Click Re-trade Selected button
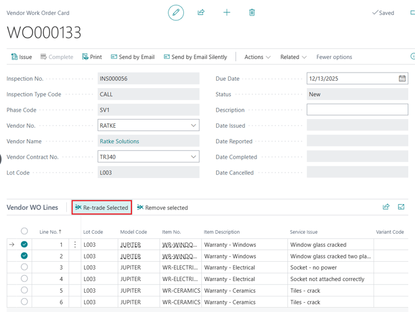Screen dimensions: 415x312 pyautogui.click(x=102, y=207)
